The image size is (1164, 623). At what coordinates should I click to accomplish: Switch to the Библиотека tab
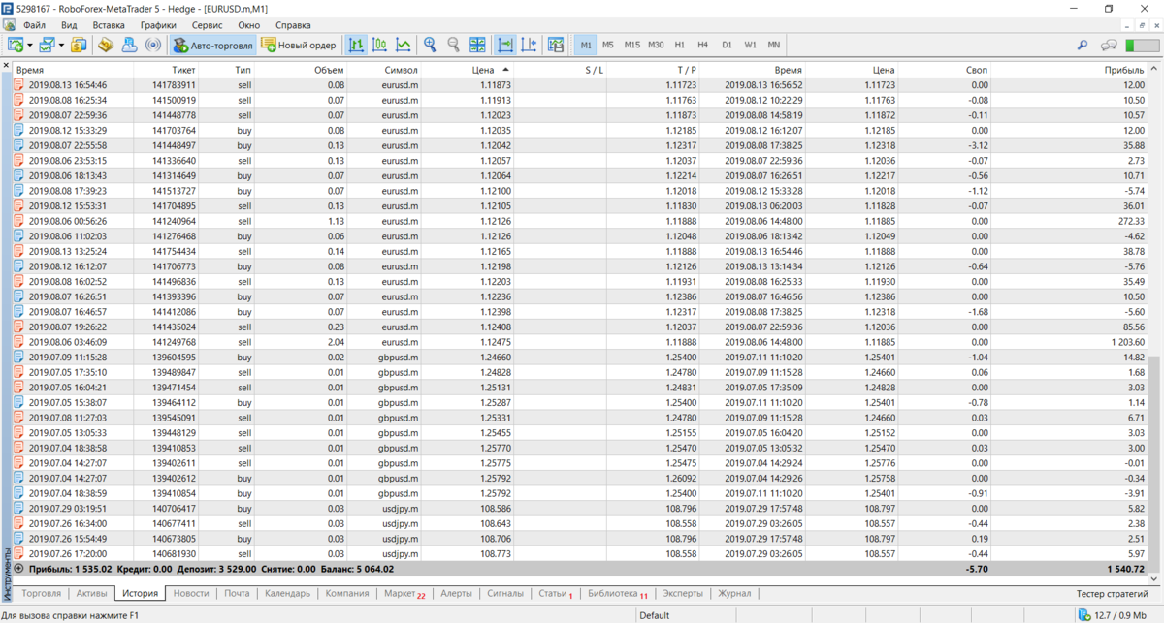click(x=619, y=593)
